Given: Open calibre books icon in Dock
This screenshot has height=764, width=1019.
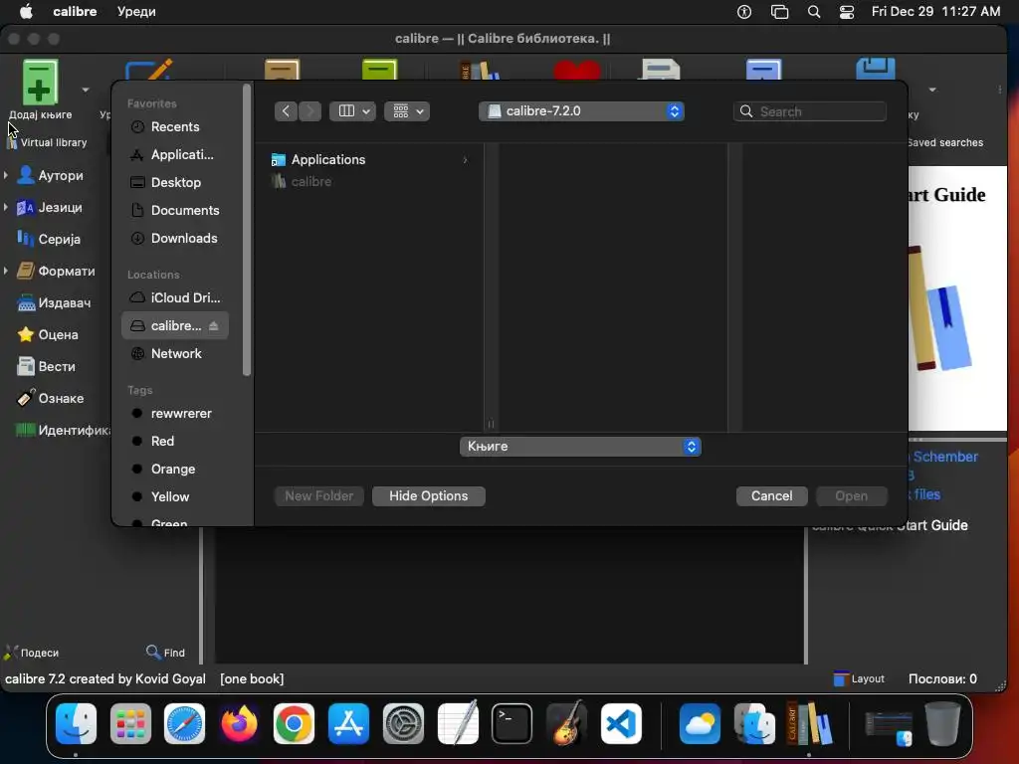Looking at the screenshot, I should pyautogui.click(x=808, y=723).
